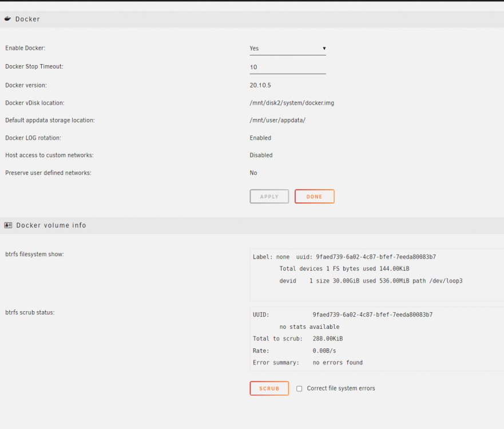Image resolution: width=504 pixels, height=429 pixels.
Task: Click the Total devices 1 FS bytes line
Action: (344, 269)
